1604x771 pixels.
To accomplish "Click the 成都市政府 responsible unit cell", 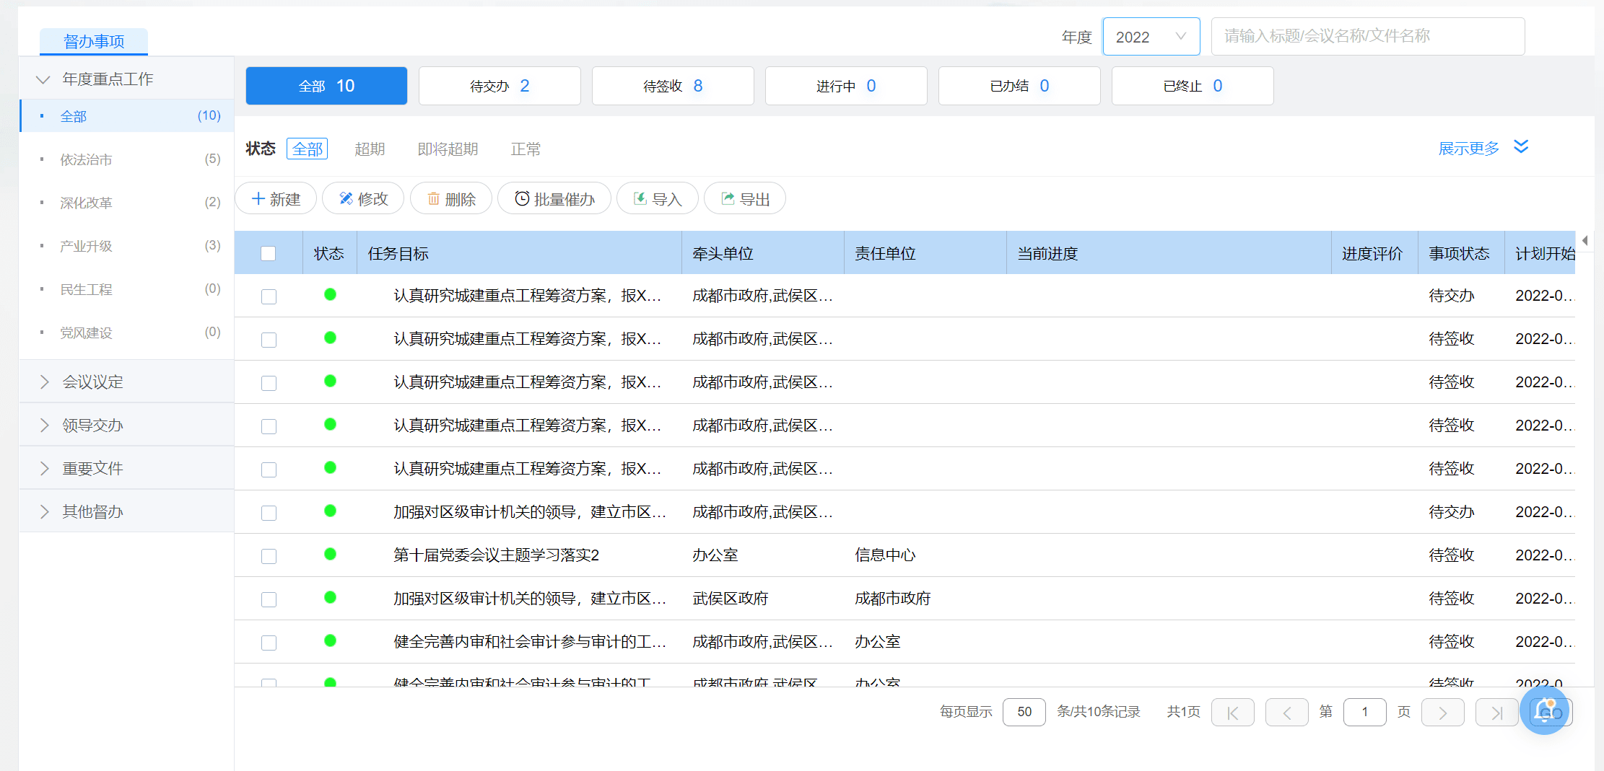I will pos(893,598).
